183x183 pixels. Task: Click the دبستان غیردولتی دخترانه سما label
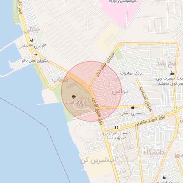coord(117,135)
